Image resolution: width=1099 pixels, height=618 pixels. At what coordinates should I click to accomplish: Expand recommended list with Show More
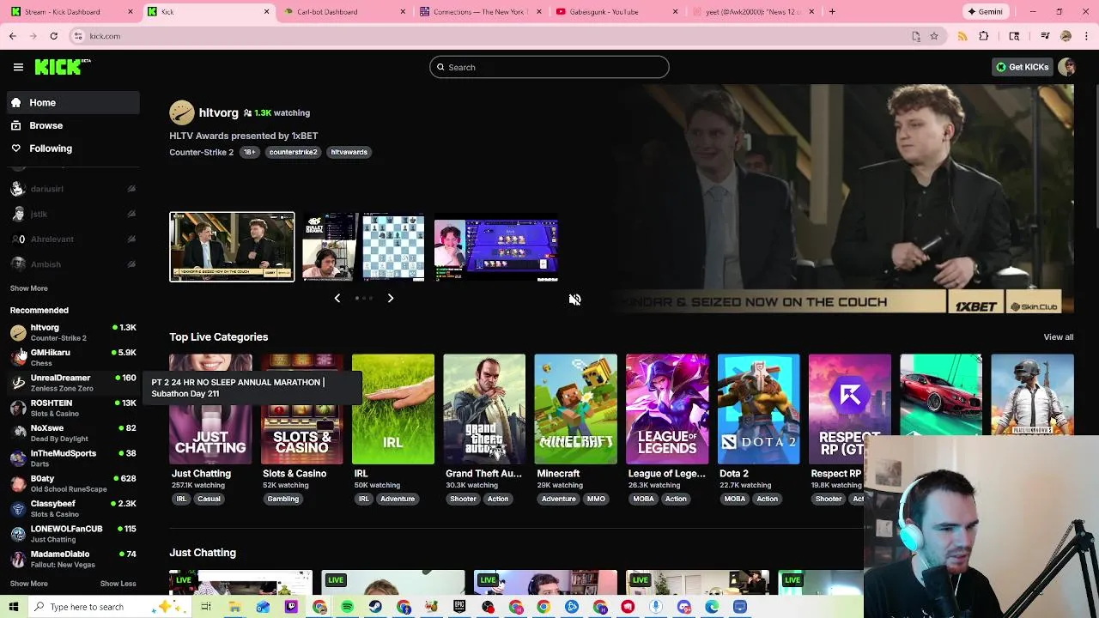pyautogui.click(x=29, y=584)
